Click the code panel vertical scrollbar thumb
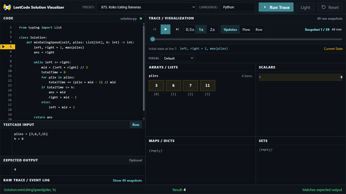 pos(144,68)
